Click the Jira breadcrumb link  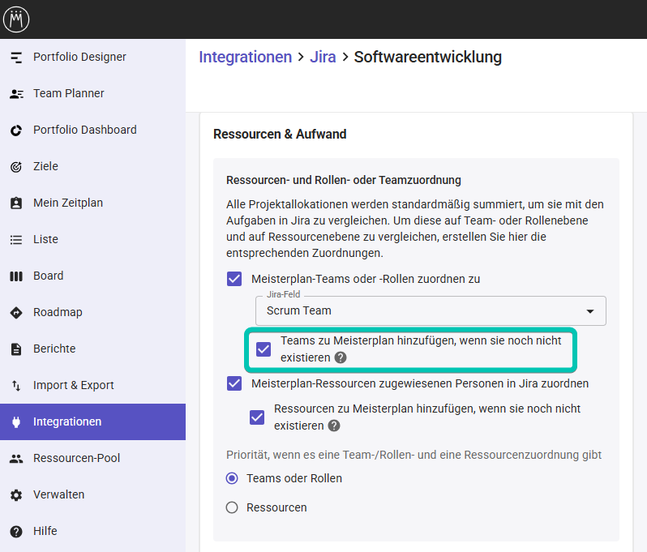click(x=323, y=58)
